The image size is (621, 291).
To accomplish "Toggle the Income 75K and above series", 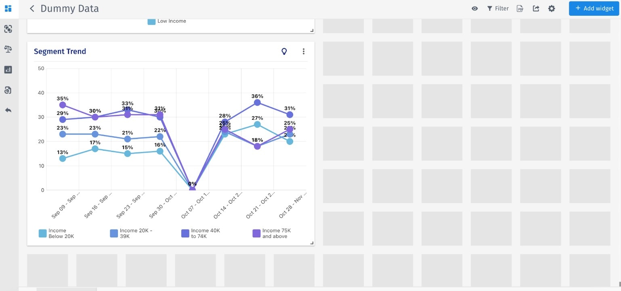I will coord(271,233).
